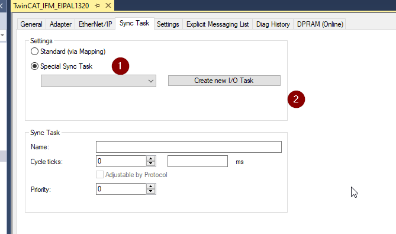
Task: Close the TwinCAT_IFM_EIPAL1320 document tab
Action: click(108, 5)
